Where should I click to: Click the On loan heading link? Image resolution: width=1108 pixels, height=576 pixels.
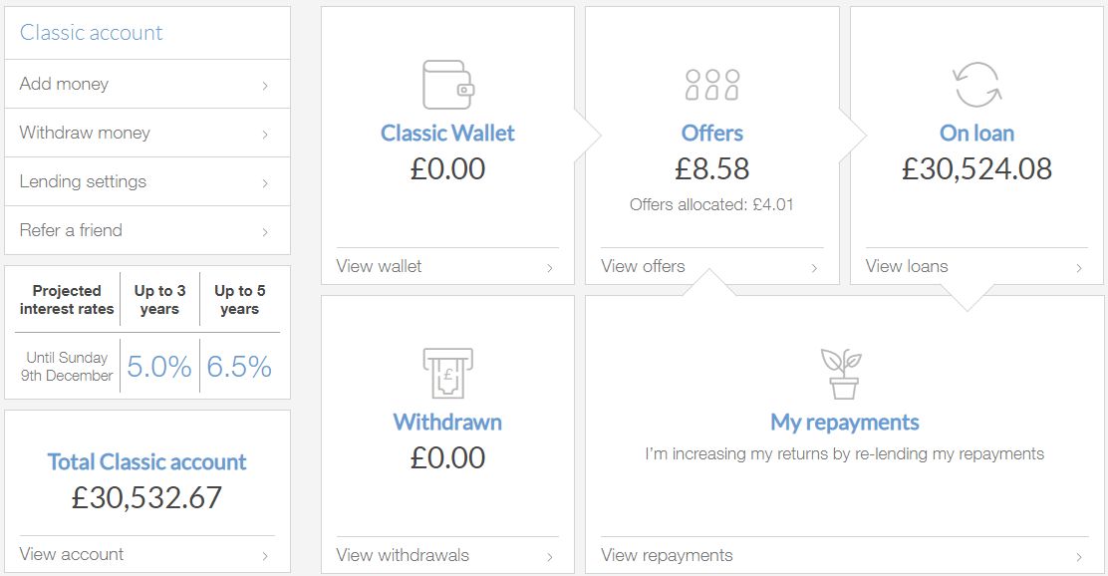(x=976, y=133)
